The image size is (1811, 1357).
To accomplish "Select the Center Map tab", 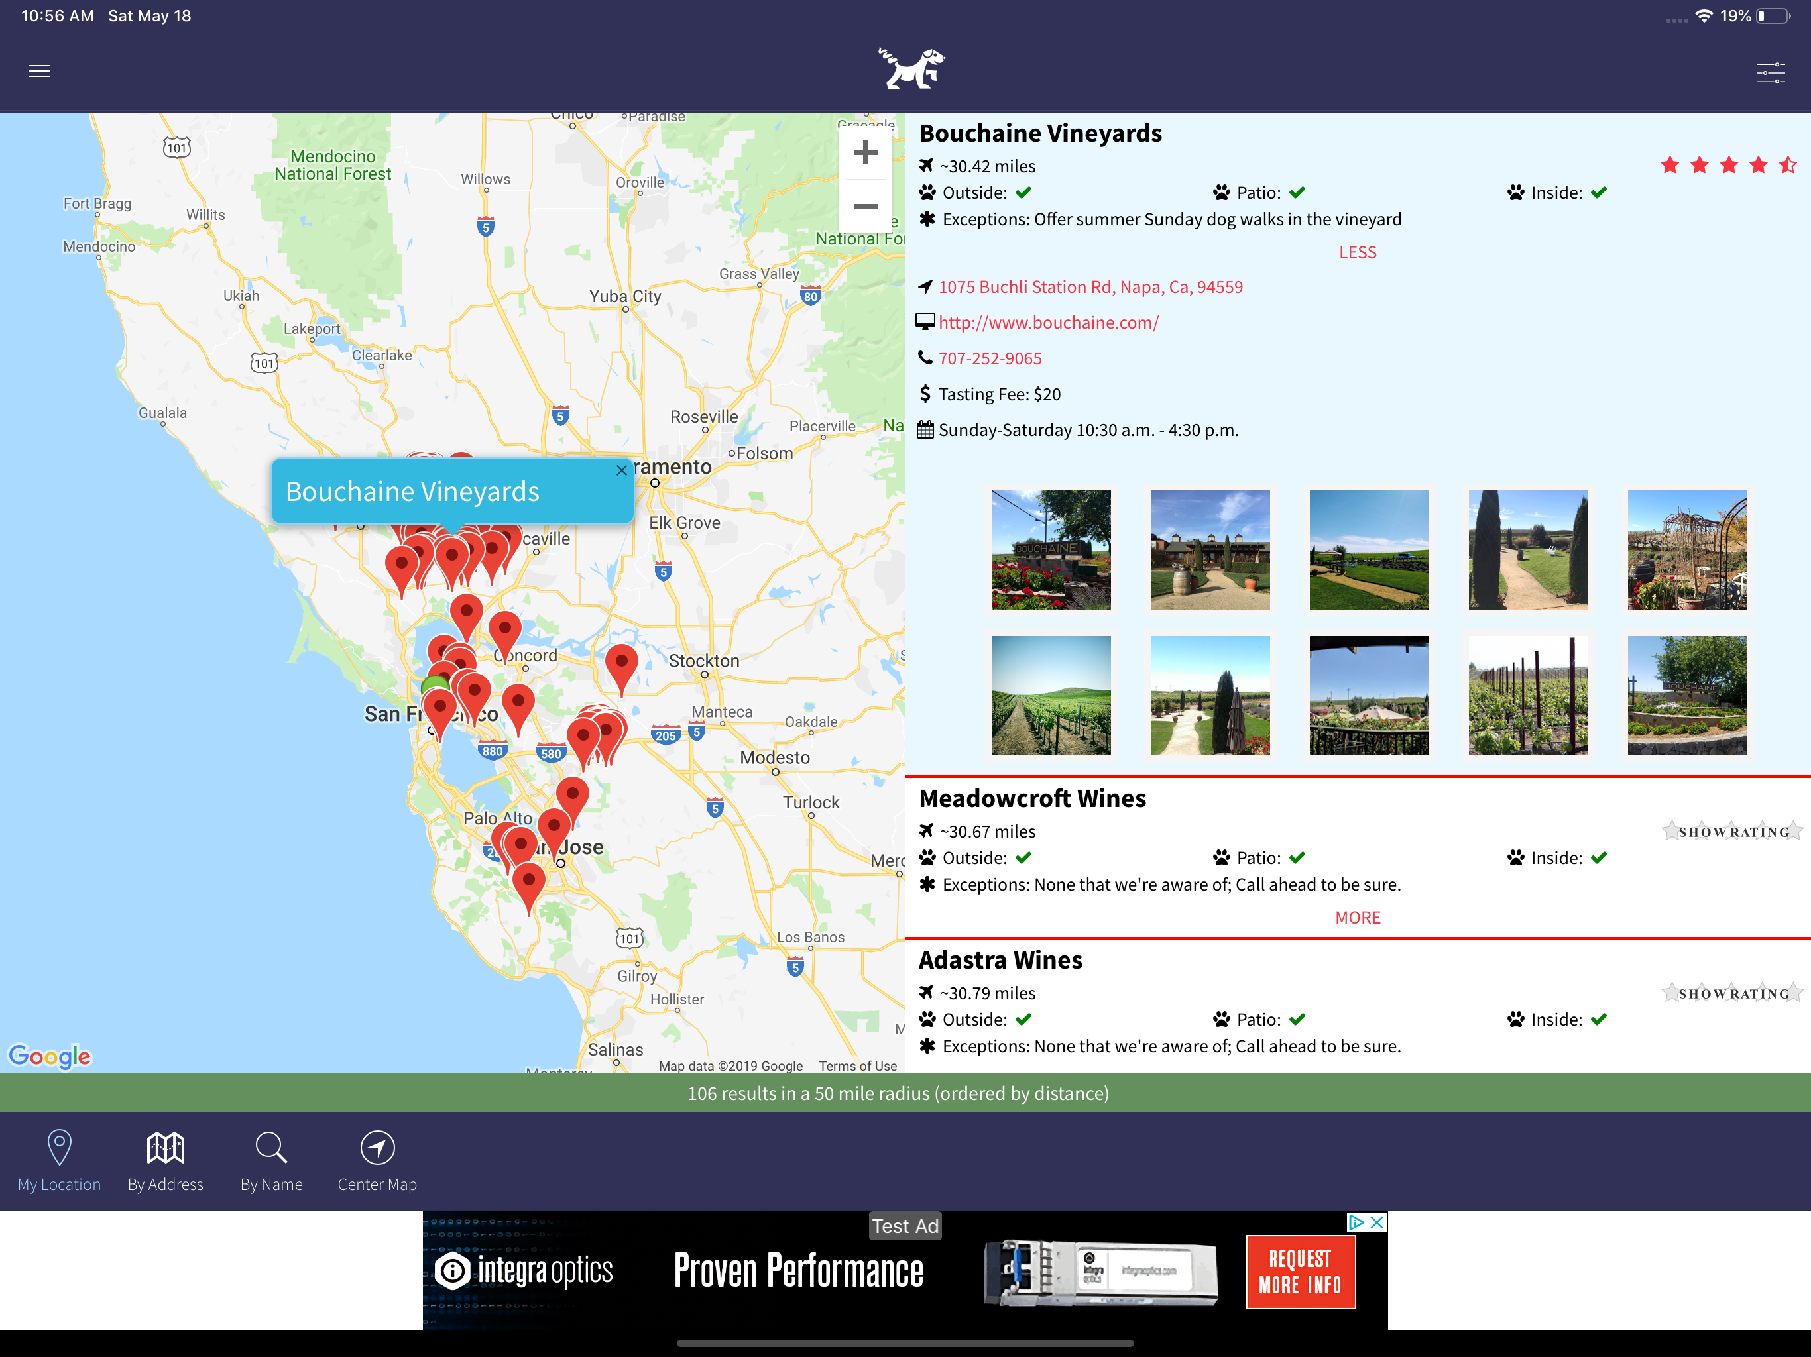I will tap(377, 1161).
